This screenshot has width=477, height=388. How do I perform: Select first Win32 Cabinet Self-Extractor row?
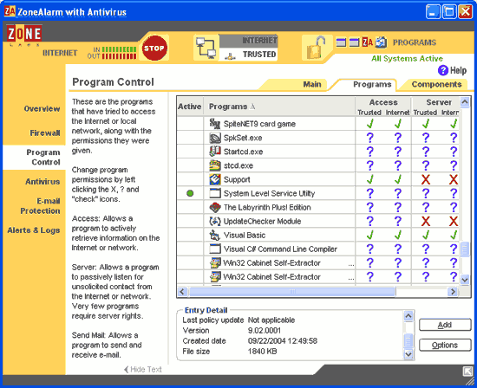[265, 262]
